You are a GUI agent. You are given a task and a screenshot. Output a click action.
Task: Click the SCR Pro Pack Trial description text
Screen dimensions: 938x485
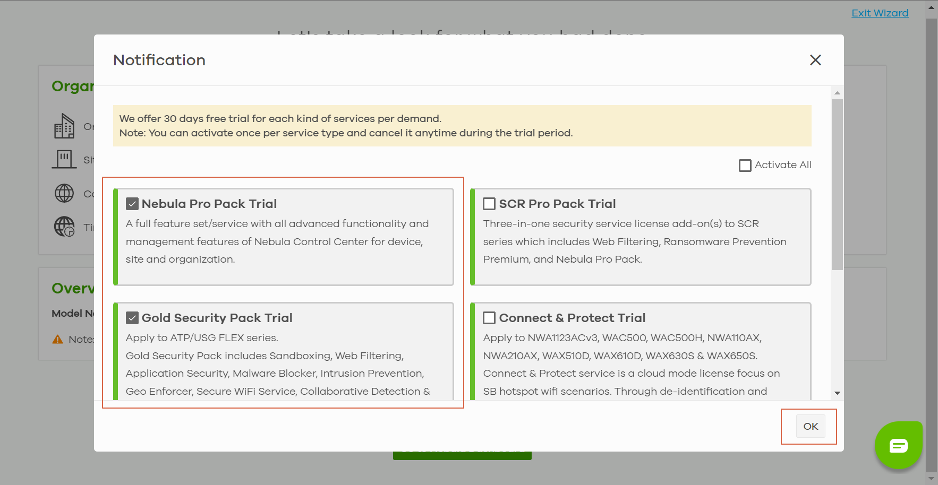[635, 241]
